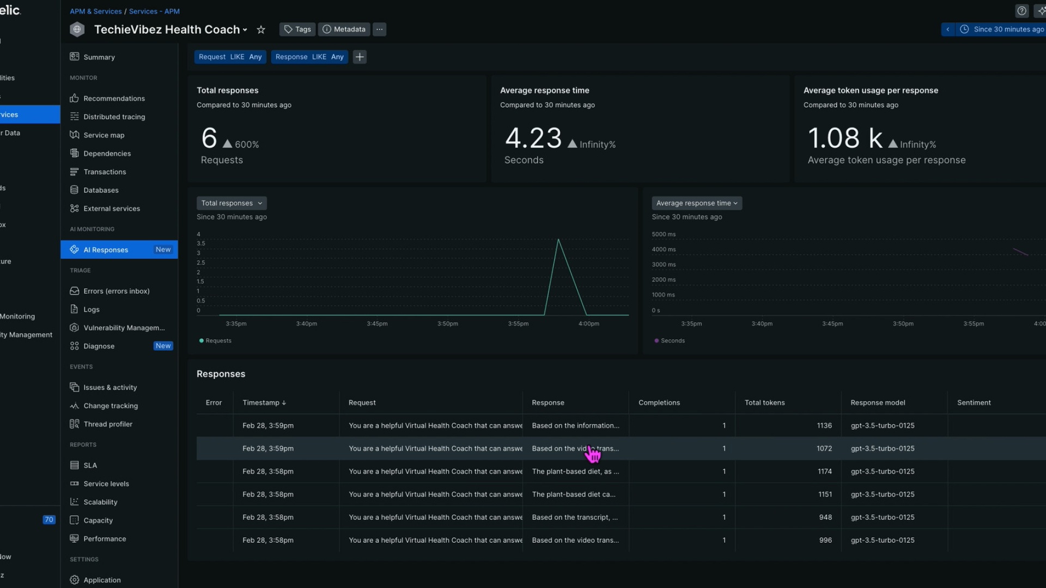Open the Since 30 minutes ago time picker
Screen dimensions: 1046x588
point(1002,29)
